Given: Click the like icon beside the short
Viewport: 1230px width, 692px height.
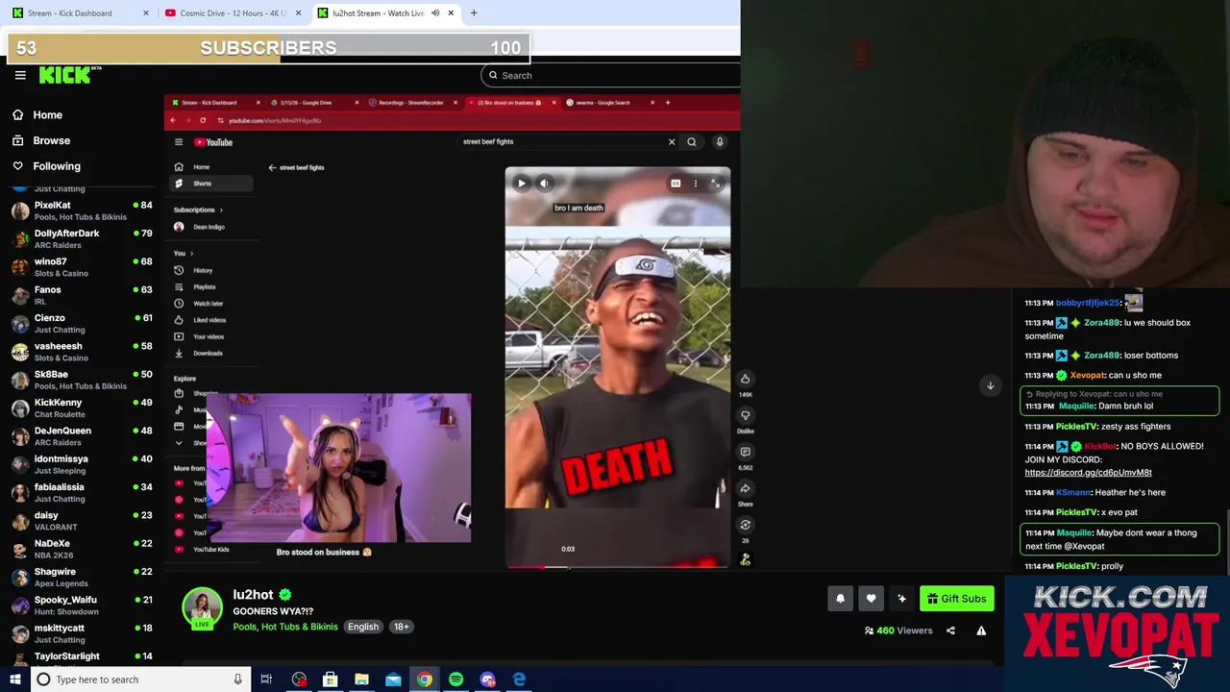Looking at the screenshot, I should (745, 379).
